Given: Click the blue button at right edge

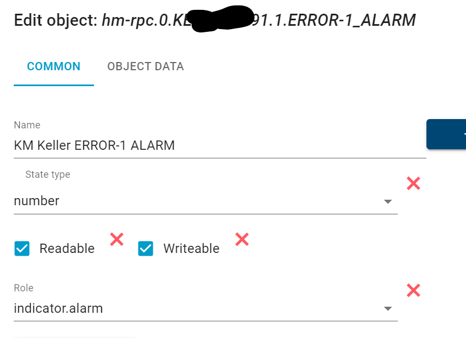Looking at the screenshot, I should click(x=446, y=134).
